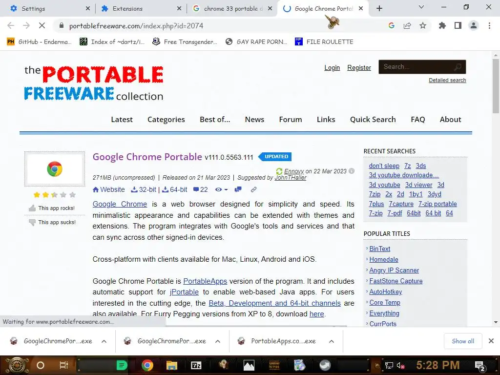Open the Ennovy user link
The image size is (500, 375).
click(x=294, y=171)
